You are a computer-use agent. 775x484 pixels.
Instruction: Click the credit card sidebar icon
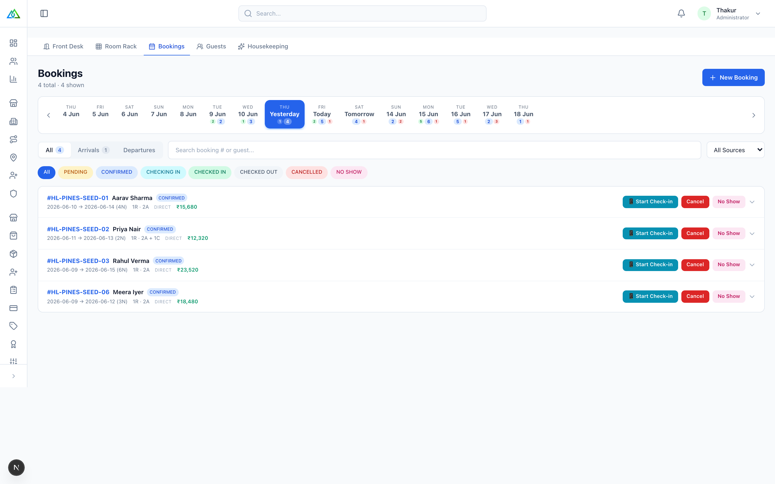tap(13, 308)
